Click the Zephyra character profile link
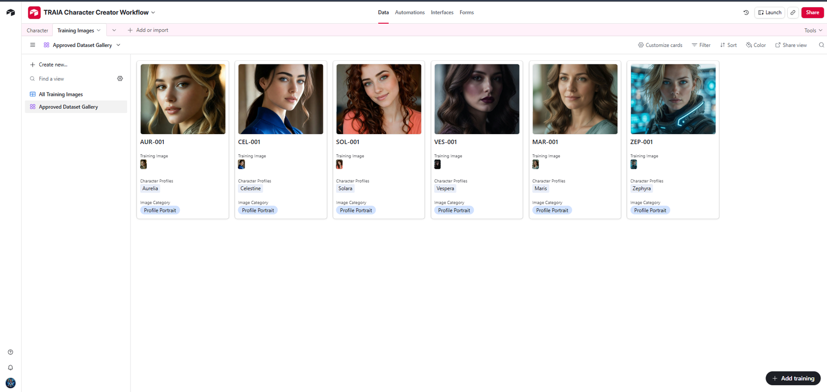The width and height of the screenshot is (827, 392). (x=641, y=189)
